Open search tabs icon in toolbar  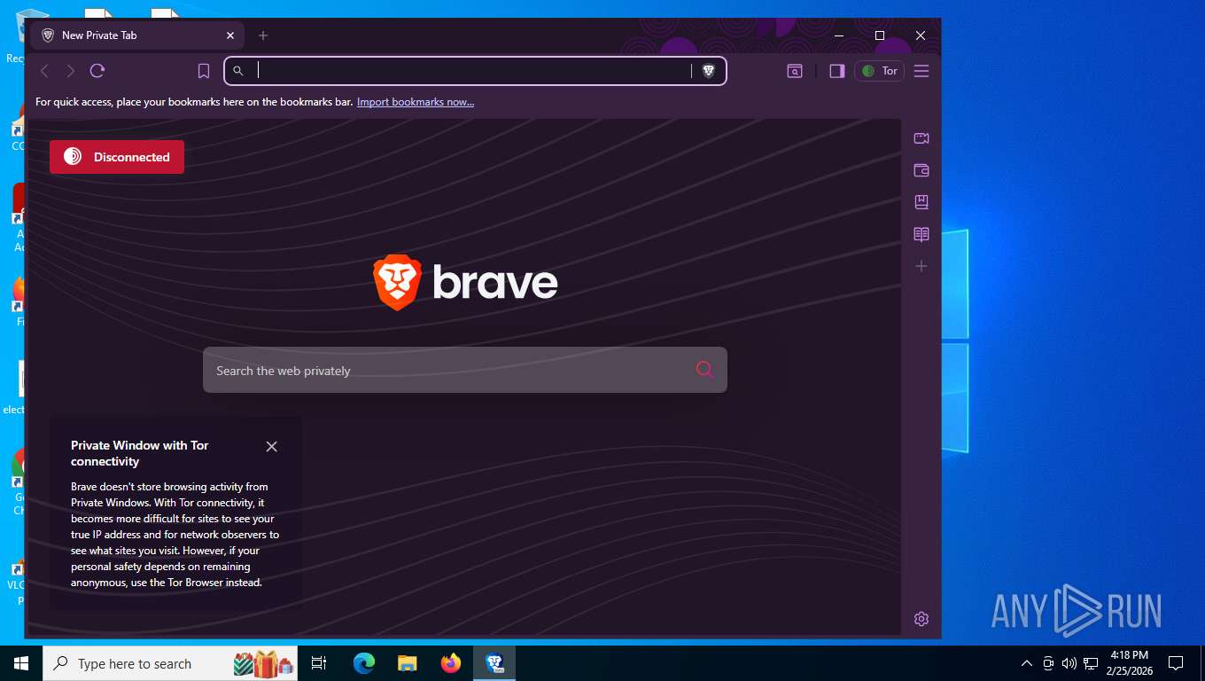tap(795, 71)
